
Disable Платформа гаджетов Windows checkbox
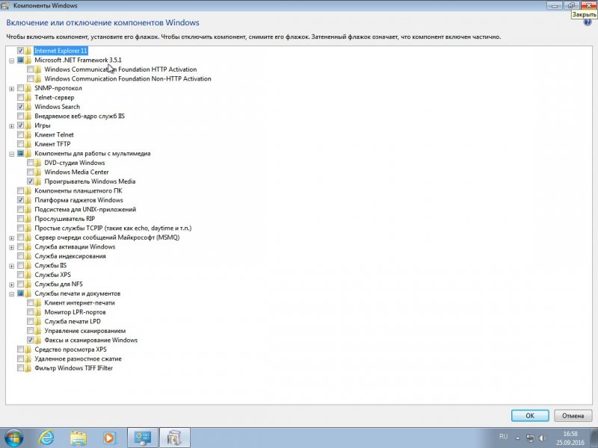click(x=21, y=200)
